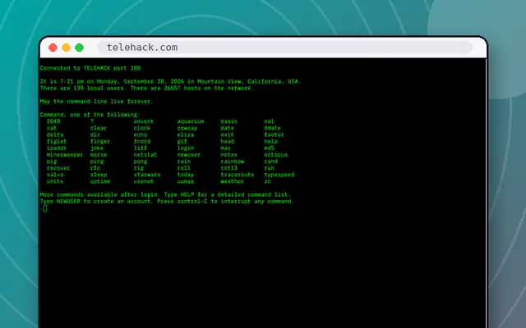The height and width of the screenshot is (328, 526).
Task: Select the 'rfc' command text
Action: (95, 168)
